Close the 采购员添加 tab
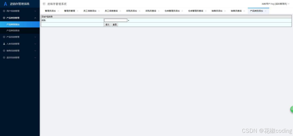The image size is (293, 136). [x=139, y=11]
